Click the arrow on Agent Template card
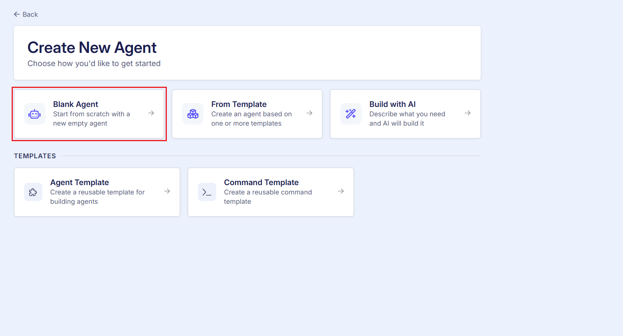Viewport: 623px width, 336px height. [167, 191]
